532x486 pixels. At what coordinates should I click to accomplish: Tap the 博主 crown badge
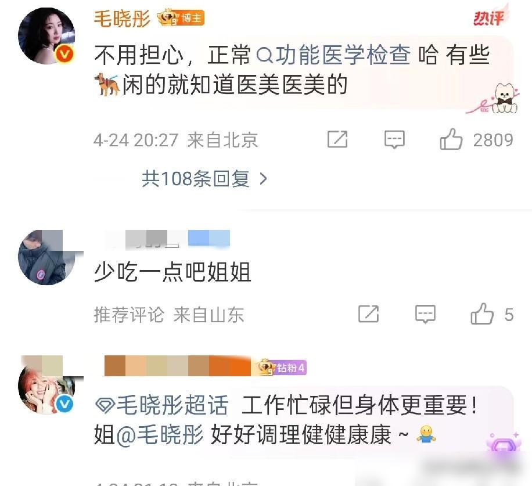[181, 18]
